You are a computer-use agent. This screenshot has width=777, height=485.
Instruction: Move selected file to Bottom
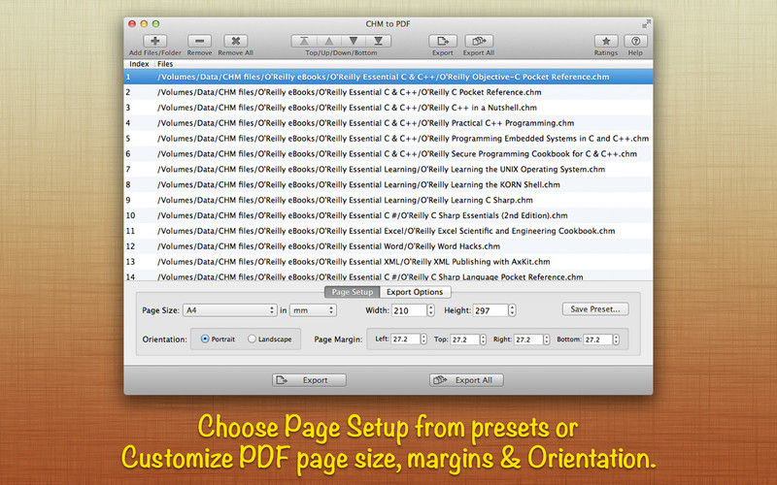pos(378,41)
